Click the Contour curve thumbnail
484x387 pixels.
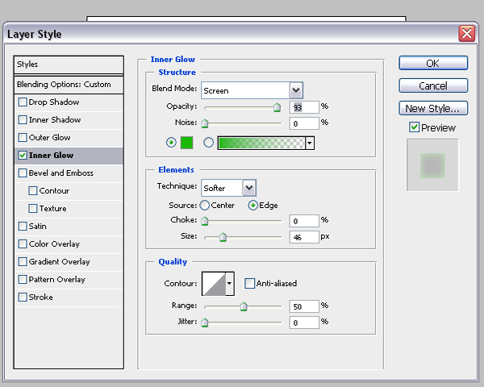[x=214, y=284]
